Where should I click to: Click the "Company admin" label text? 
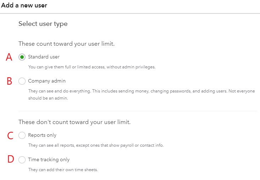[x=47, y=81]
